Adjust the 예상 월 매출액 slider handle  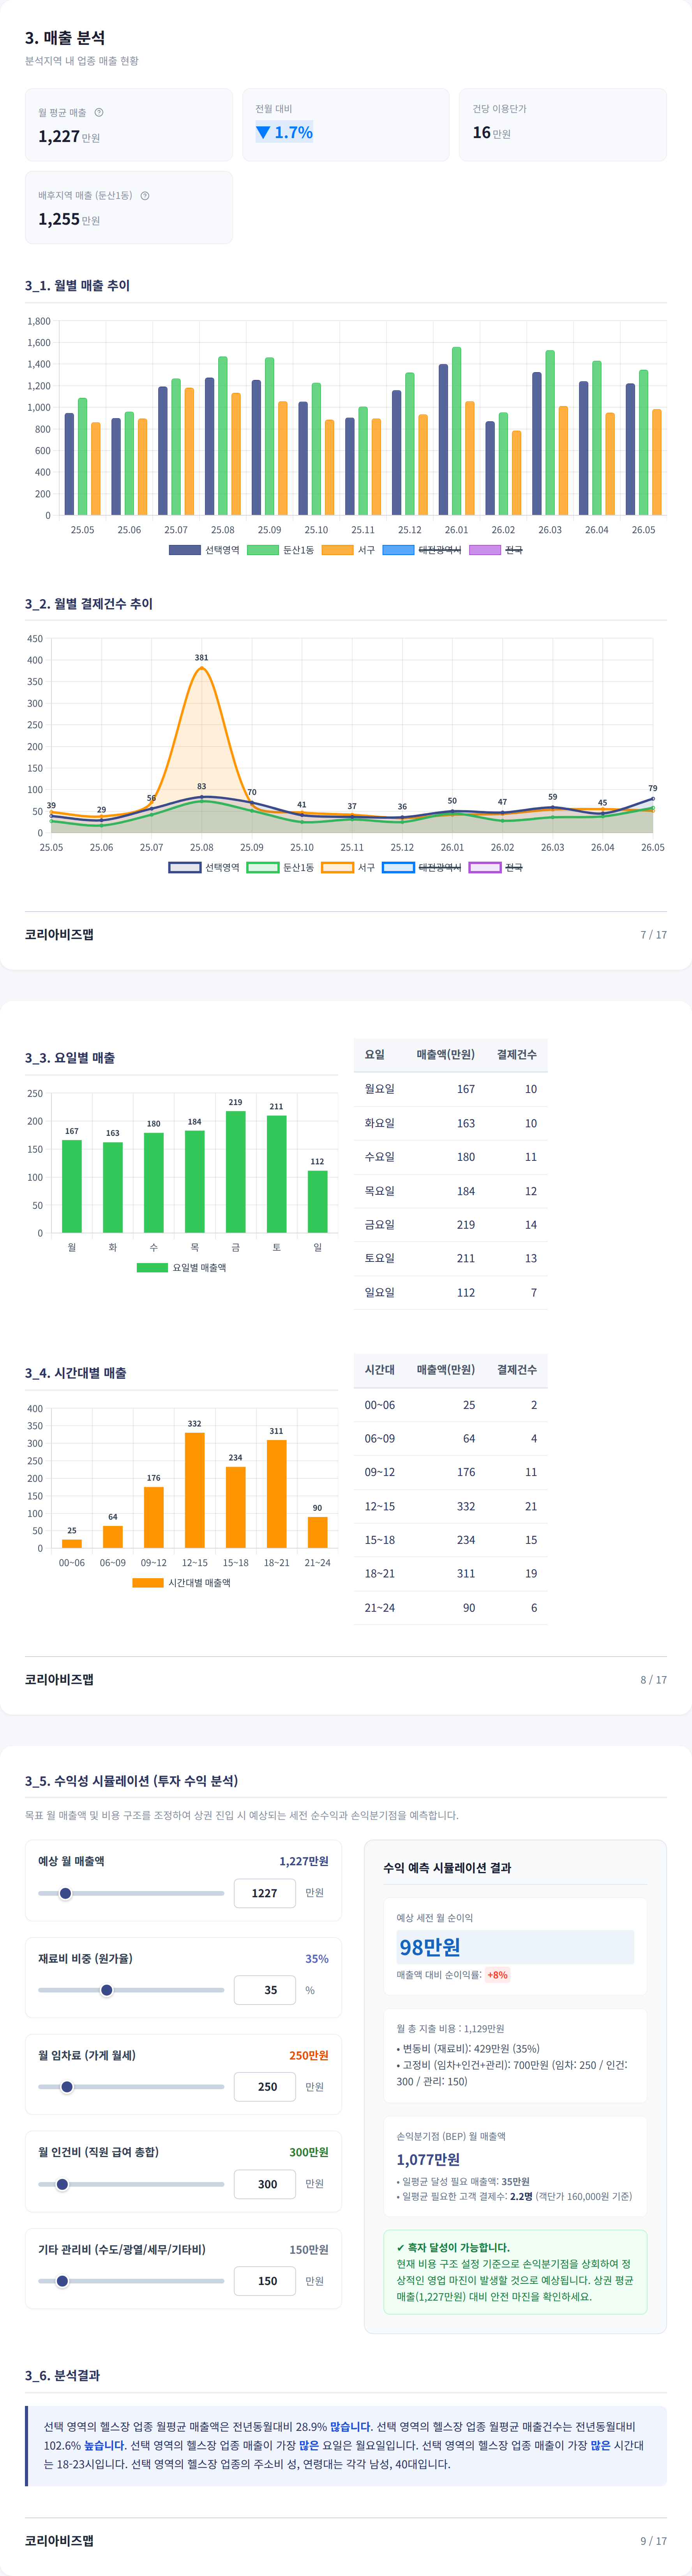click(x=66, y=1893)
